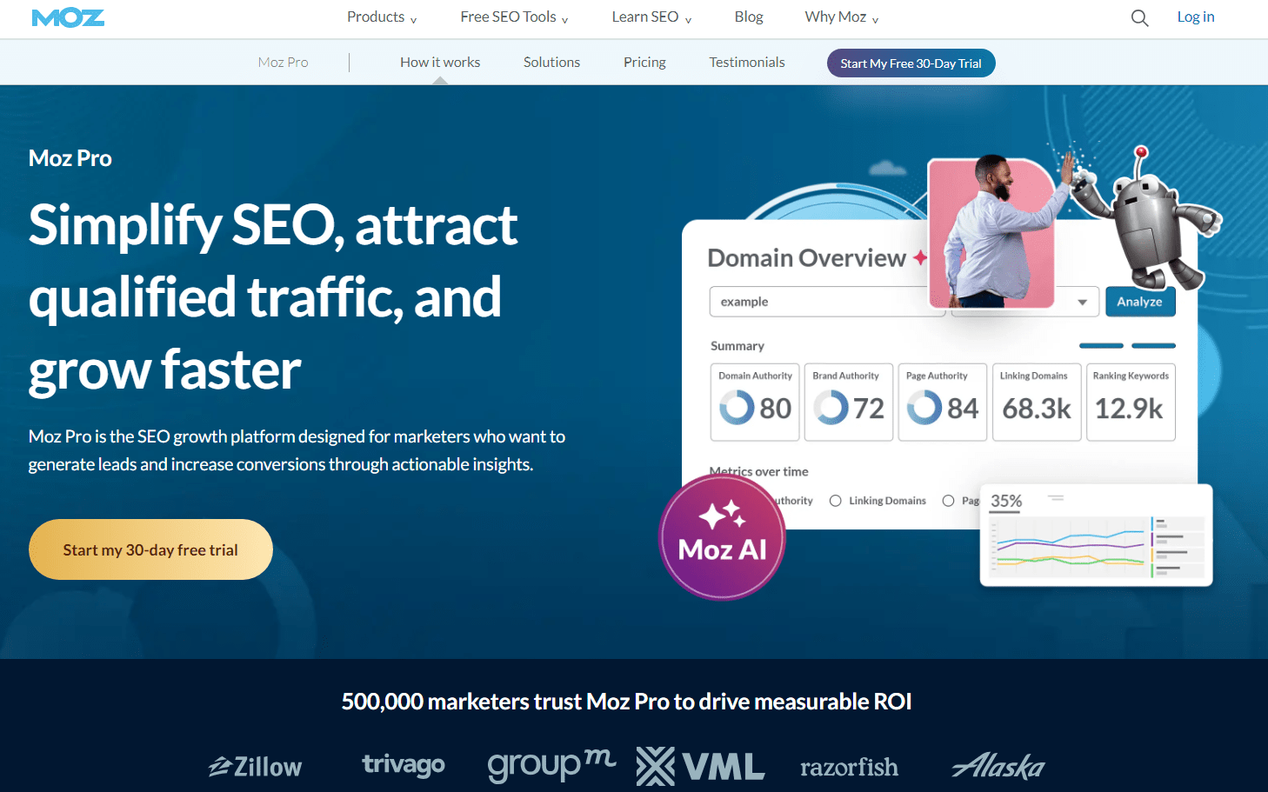Expand the Why Moz menu

(x=841, y=17)
